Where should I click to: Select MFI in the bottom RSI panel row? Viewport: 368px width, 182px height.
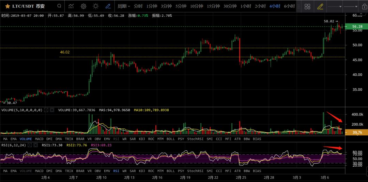pyautogui.click(x=228, y=171)
